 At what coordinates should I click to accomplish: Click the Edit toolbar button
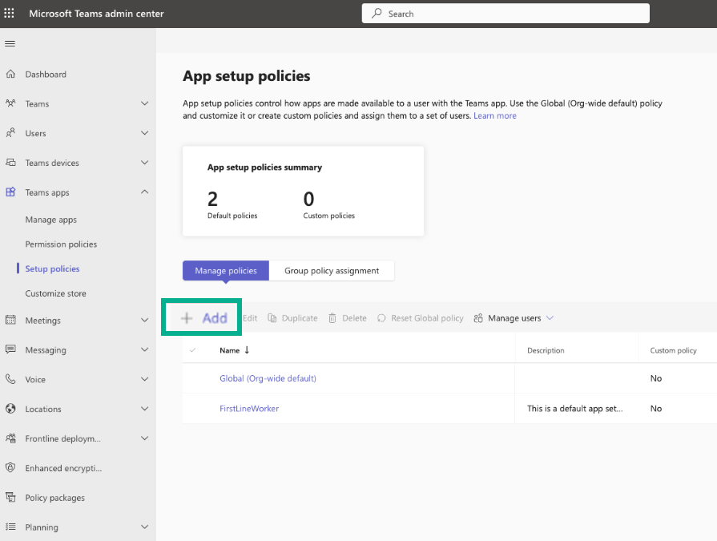click(x=250, y=318)
